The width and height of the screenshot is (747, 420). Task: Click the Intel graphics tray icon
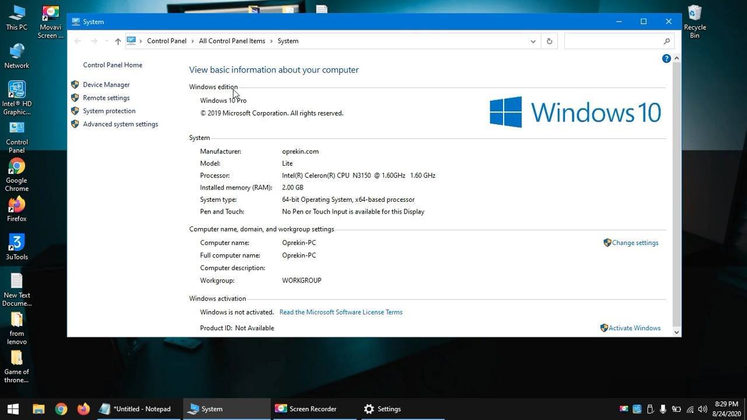(x=637, y=409)
